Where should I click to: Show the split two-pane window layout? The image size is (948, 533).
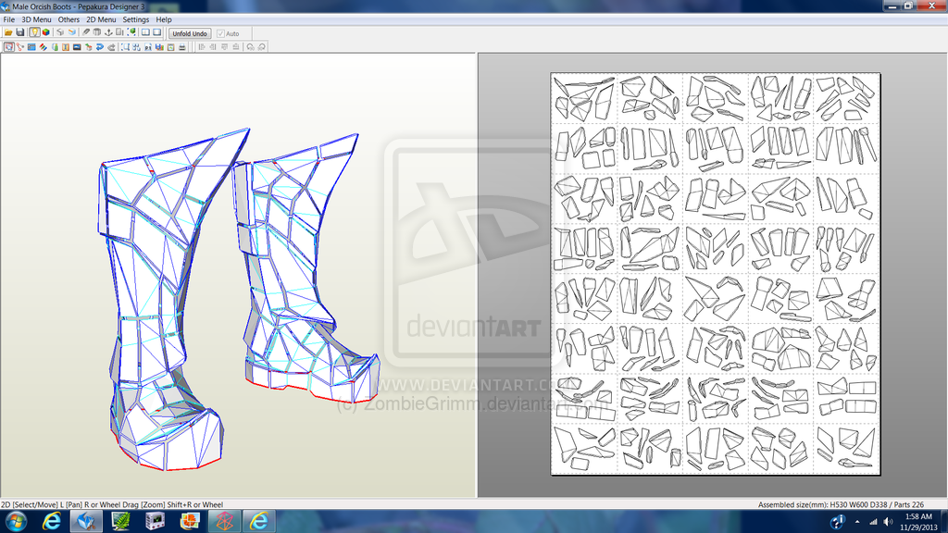[x=145, y=32]
